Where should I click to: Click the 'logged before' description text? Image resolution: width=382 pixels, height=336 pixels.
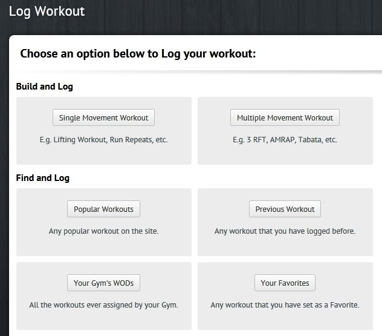[285, 231]
